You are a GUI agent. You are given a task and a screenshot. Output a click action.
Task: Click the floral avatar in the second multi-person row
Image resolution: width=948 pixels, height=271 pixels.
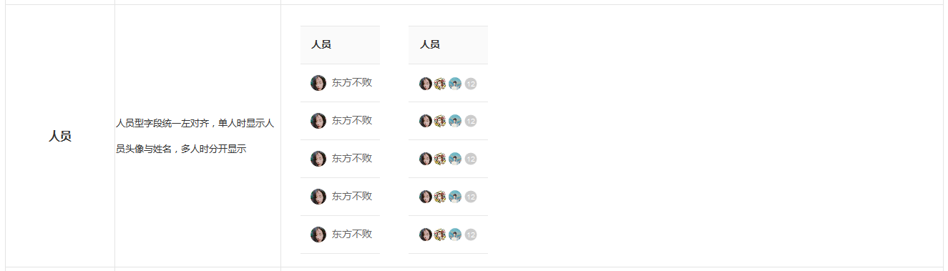[440, 121]
